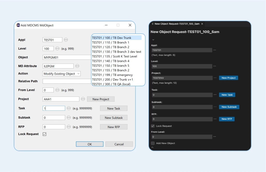Viewport: 266px width, 172px height.
Task: Select TEST01 / 130 / T8 Branch 3 dev test
Action: pyautogui.click(x=117, y=52)
